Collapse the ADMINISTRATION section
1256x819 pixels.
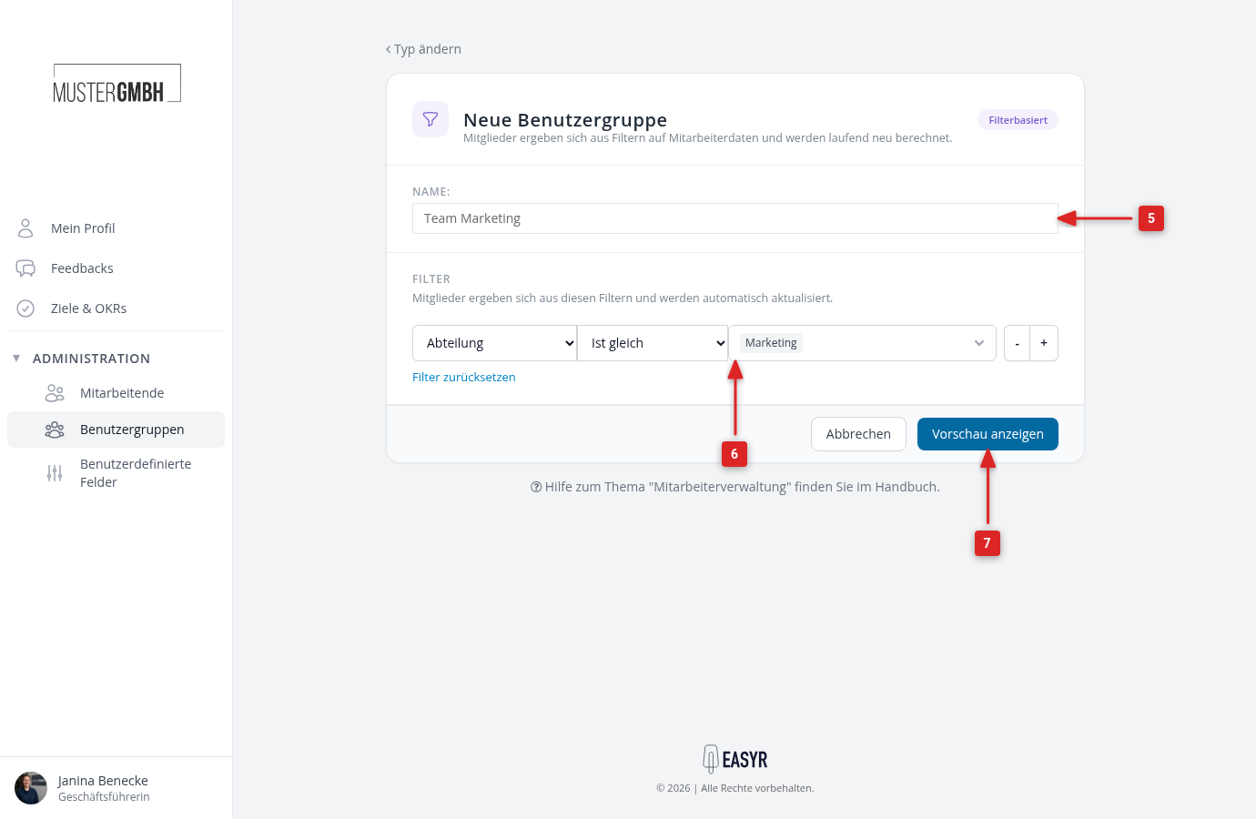click(x=16, y=359)
